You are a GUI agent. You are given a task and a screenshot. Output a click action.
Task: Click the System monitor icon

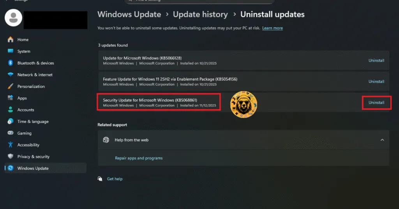coord(11,51)
